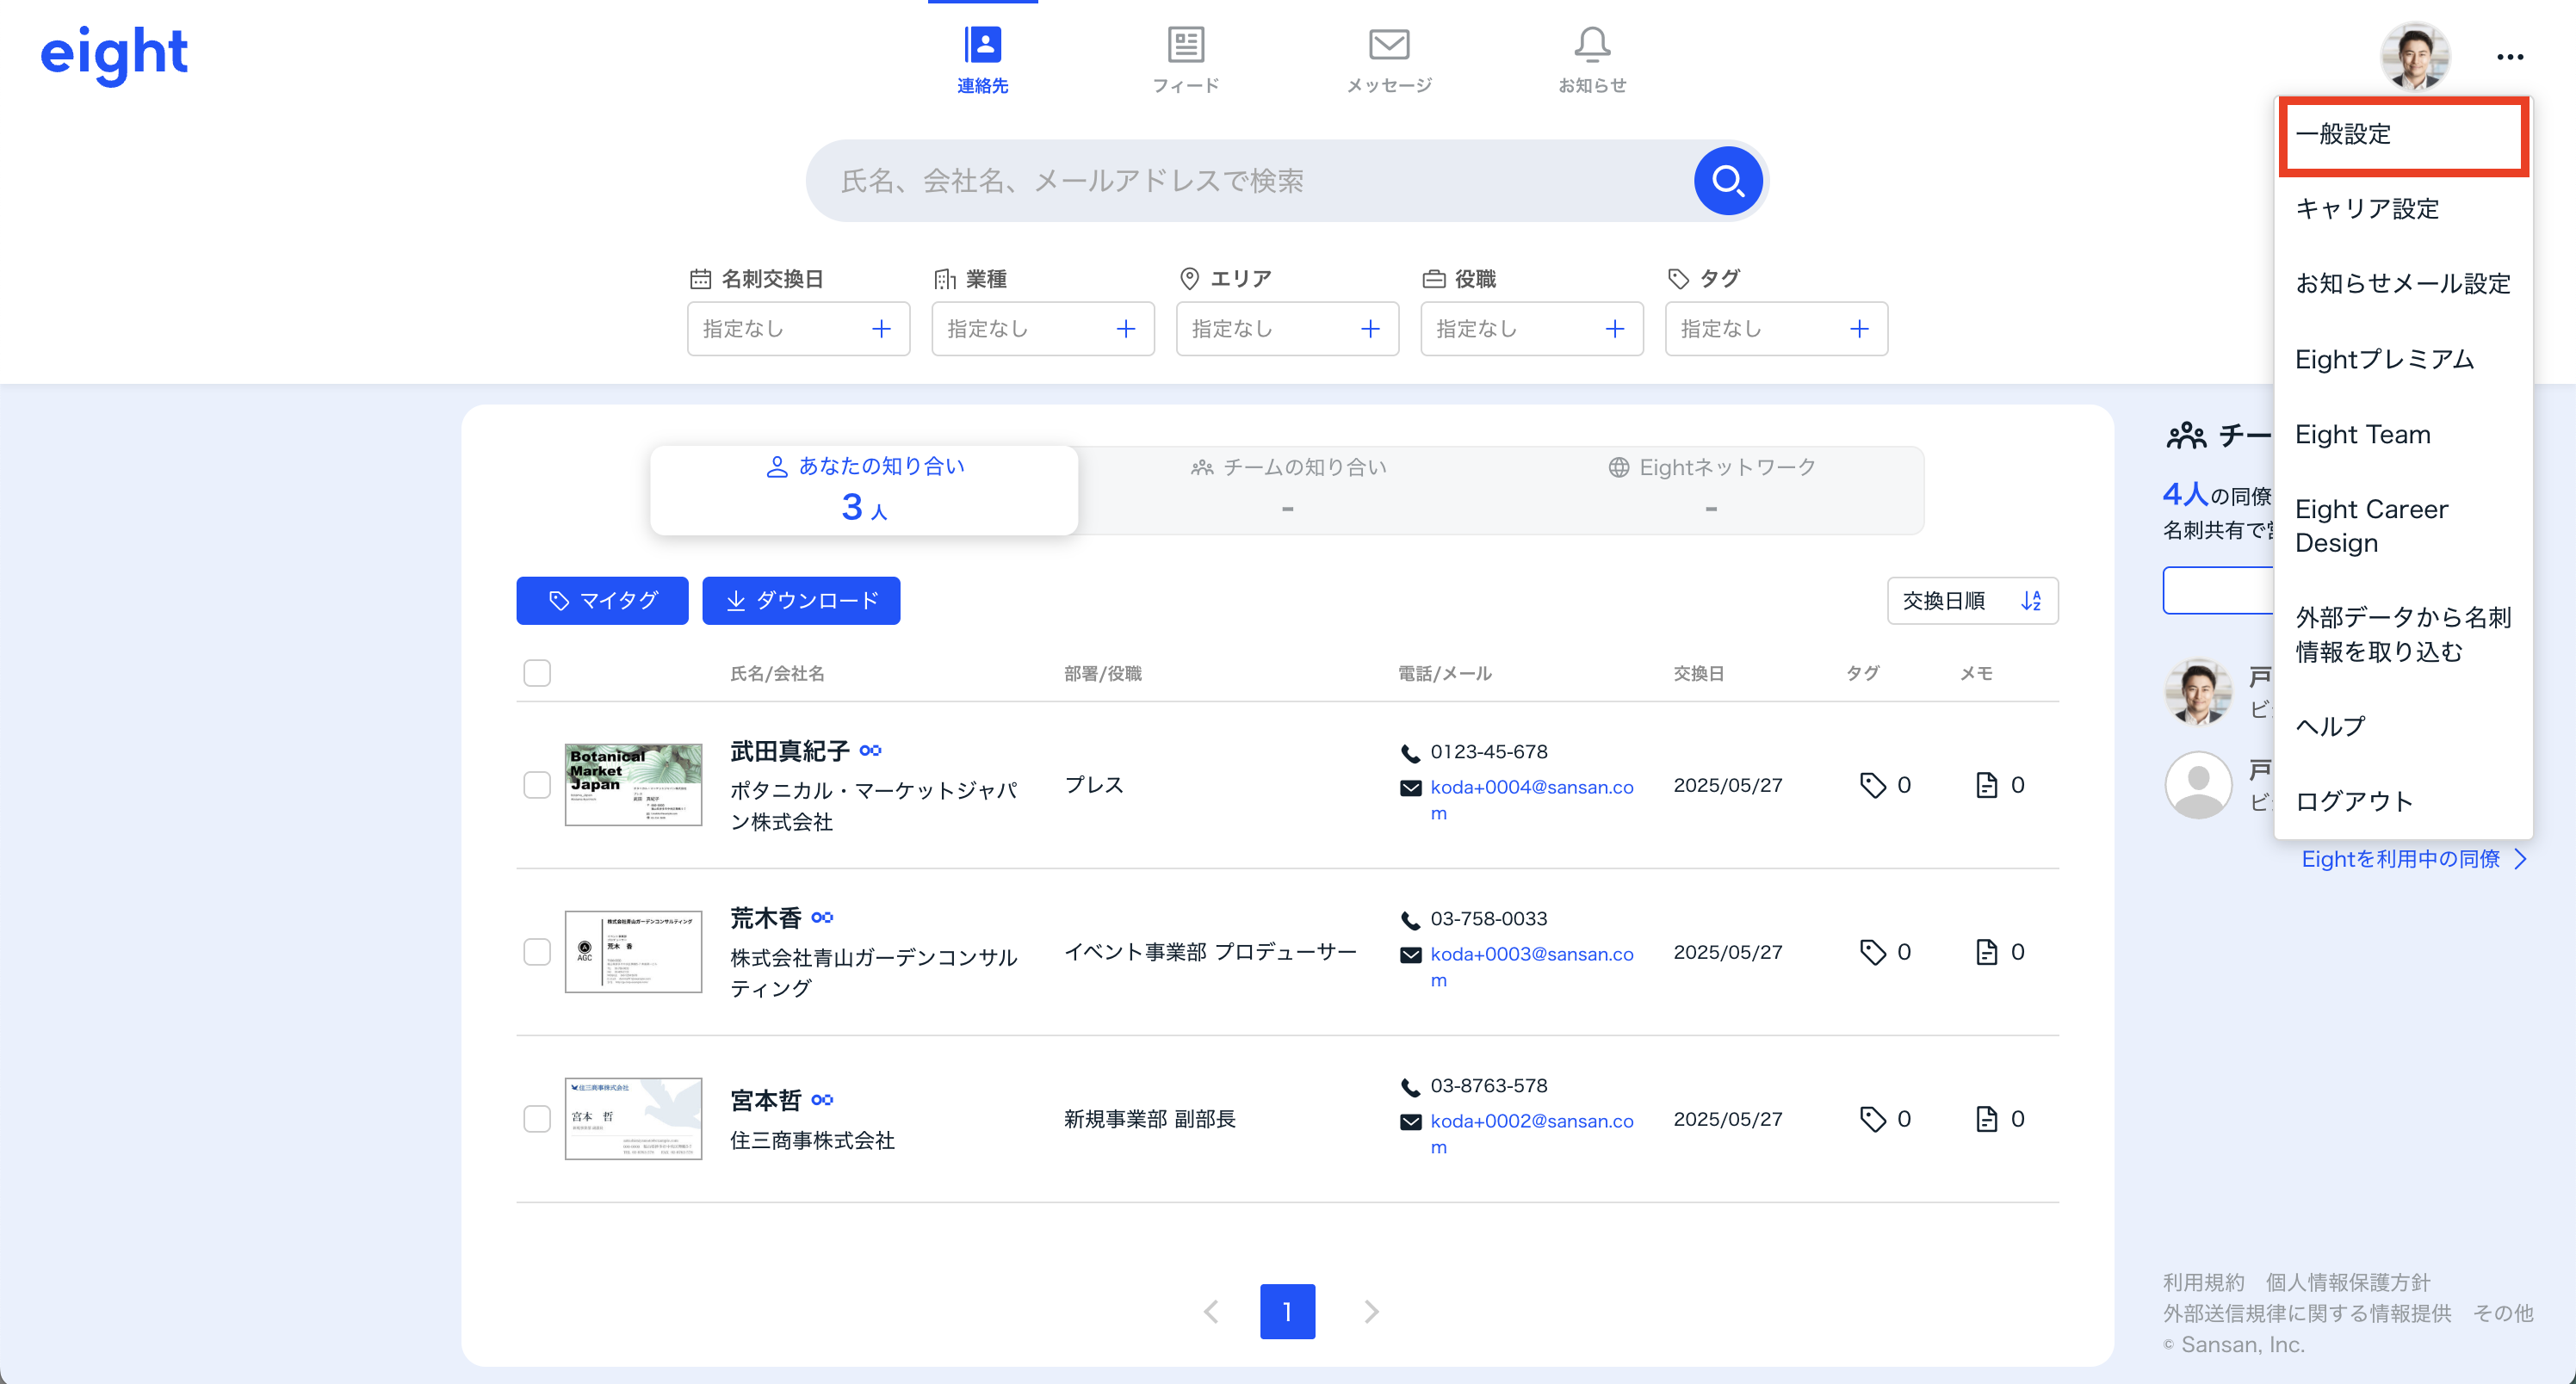Click the three-dot menu icon near the avatar
The image size is (2576, 1384).
click(2509, 57)
